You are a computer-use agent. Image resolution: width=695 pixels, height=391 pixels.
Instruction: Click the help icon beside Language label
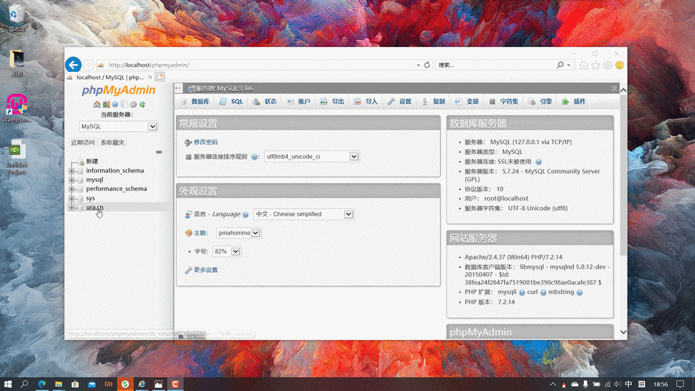tap(245, 214)
